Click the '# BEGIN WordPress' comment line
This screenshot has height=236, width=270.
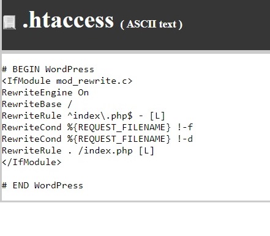click(48, 69)
